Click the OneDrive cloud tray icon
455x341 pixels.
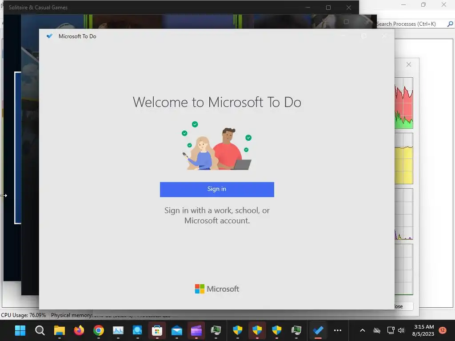[377, 330]
